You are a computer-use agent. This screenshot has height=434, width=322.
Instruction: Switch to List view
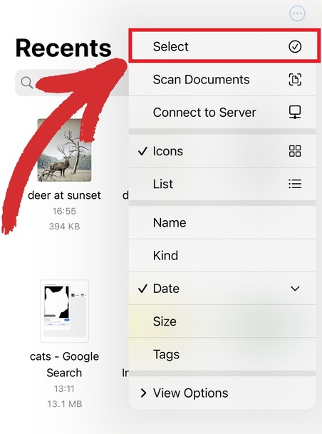point(222,184)
